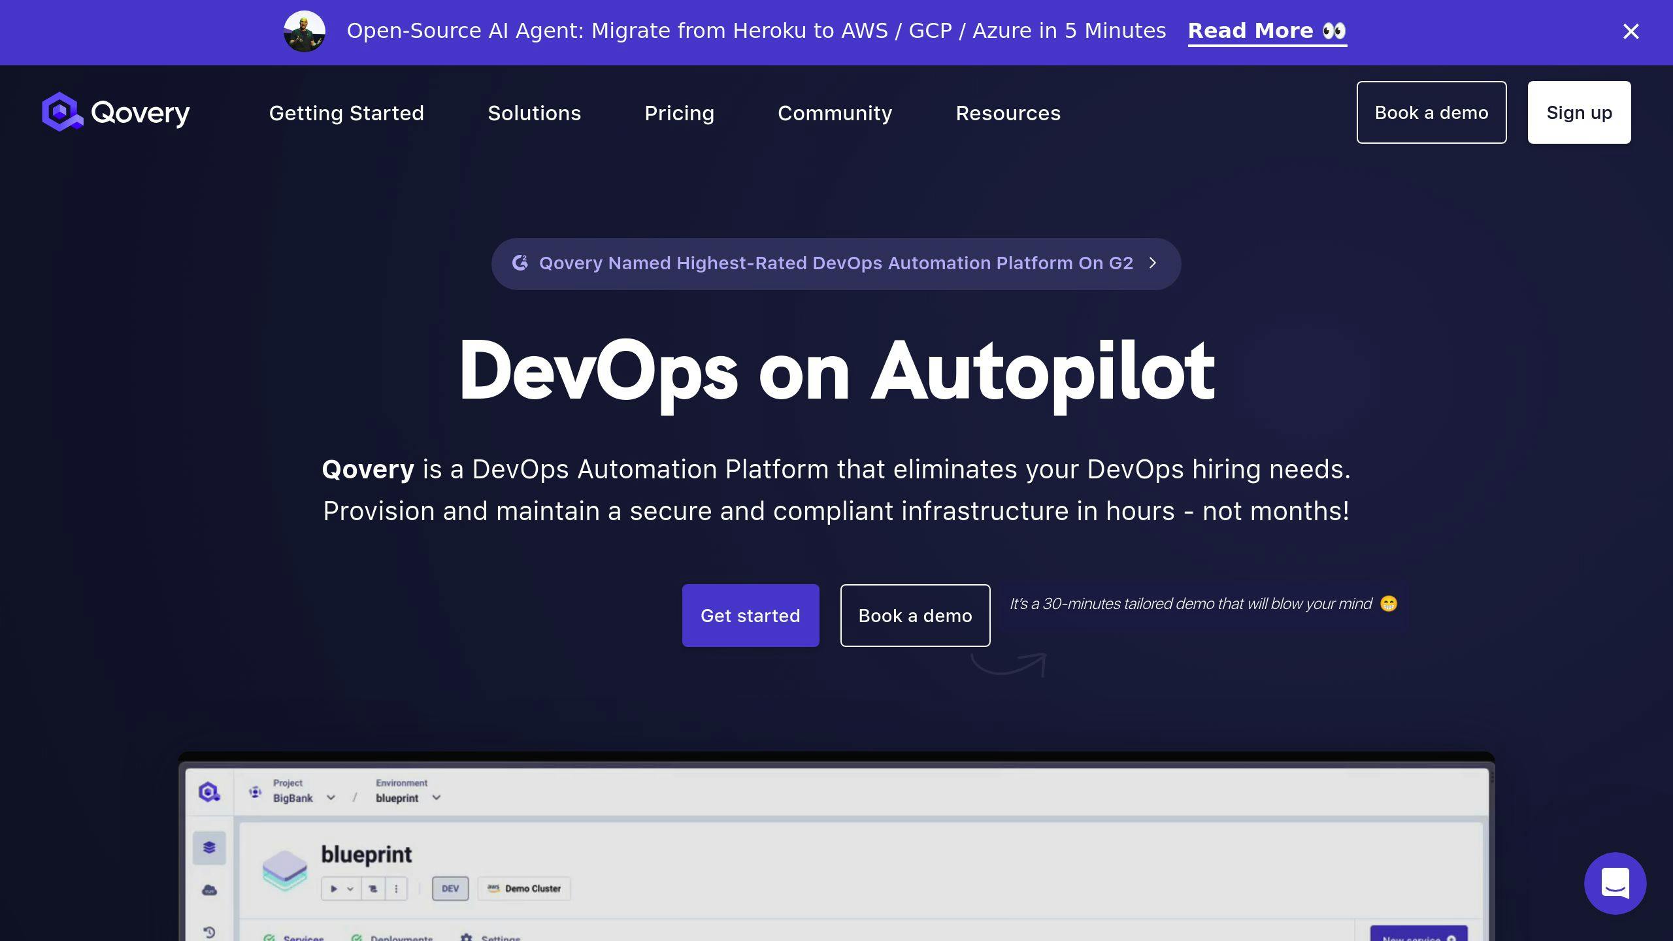Click the Get started button
The image size is (1673, 941).
750,616
